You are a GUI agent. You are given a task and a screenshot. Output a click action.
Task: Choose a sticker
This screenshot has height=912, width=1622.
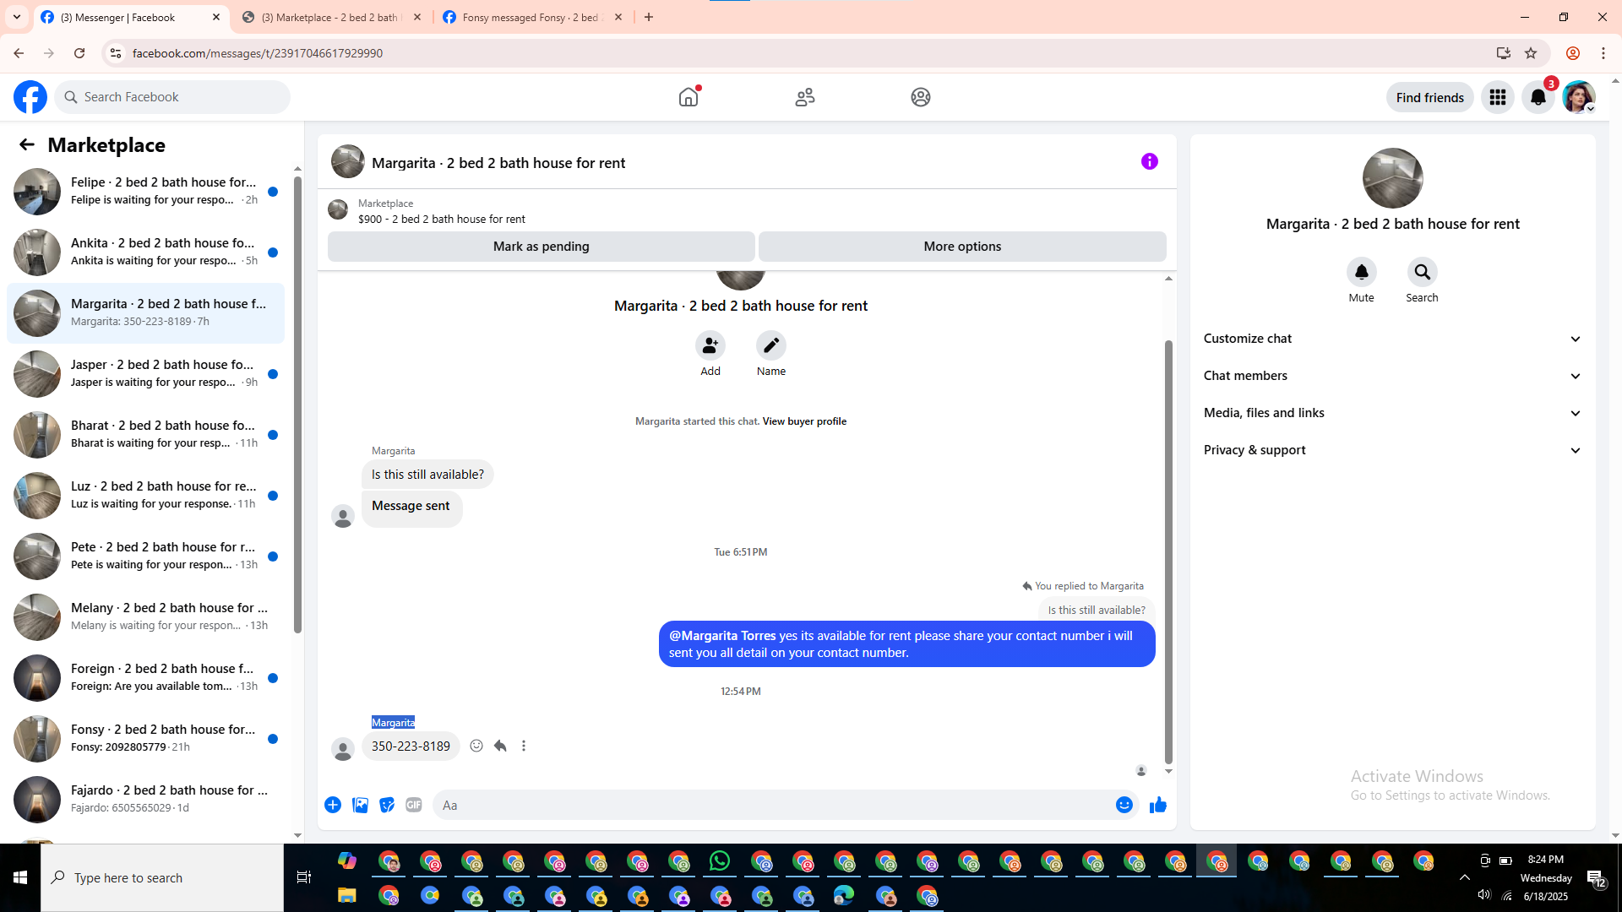click(x=387, y=805)
